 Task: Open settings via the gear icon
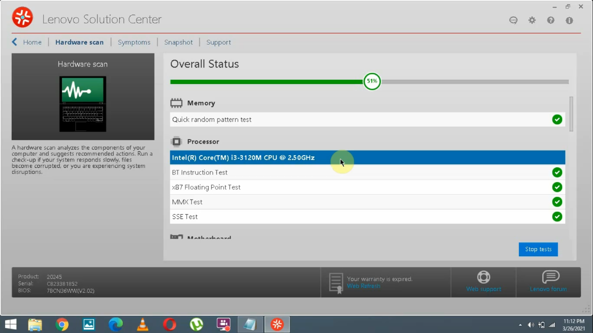(x=532, y=20)
